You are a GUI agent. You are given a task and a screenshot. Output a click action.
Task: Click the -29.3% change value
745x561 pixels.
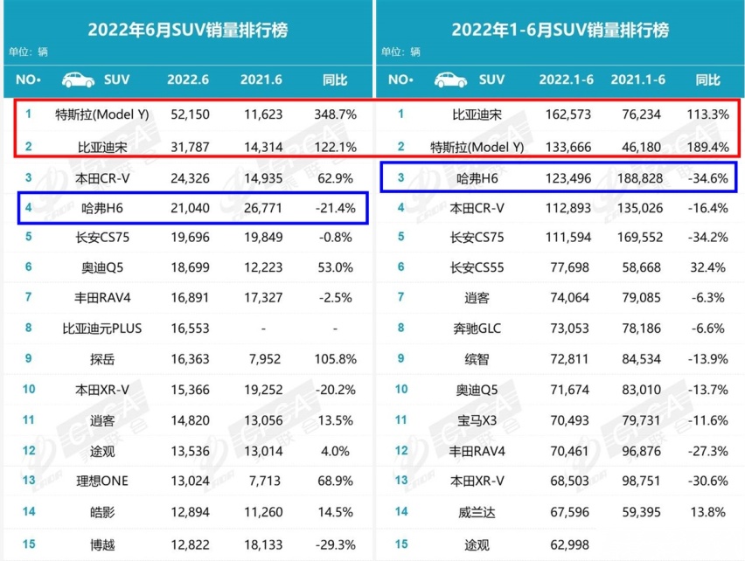[x=336, y=544]
